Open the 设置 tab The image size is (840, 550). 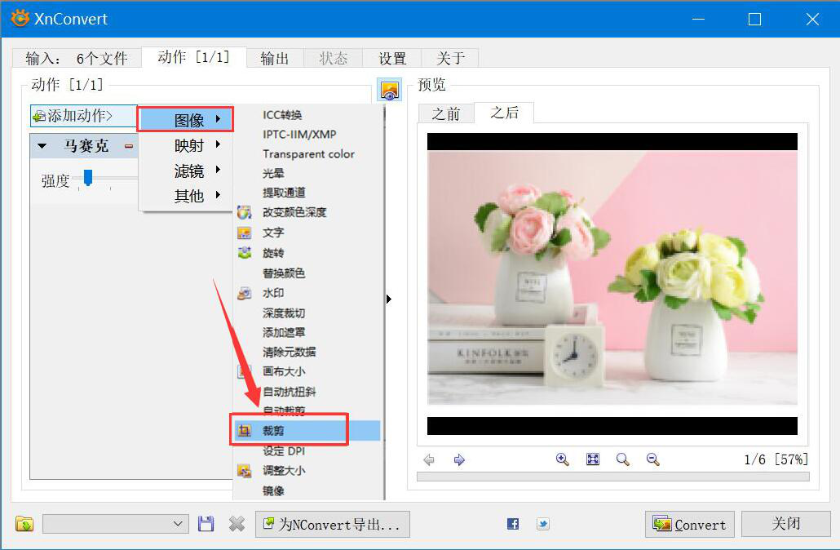(x=392, y=58)
